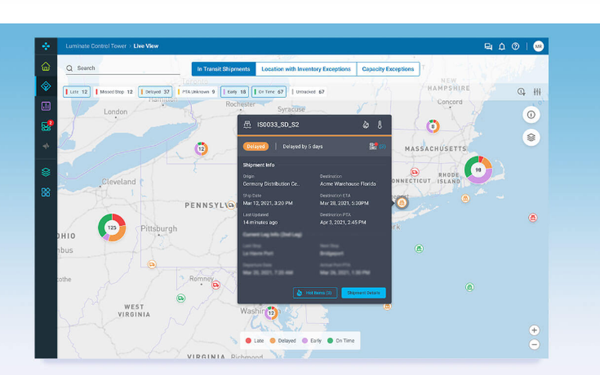Click the 12 cluster near Rochester

click(201, 148)
